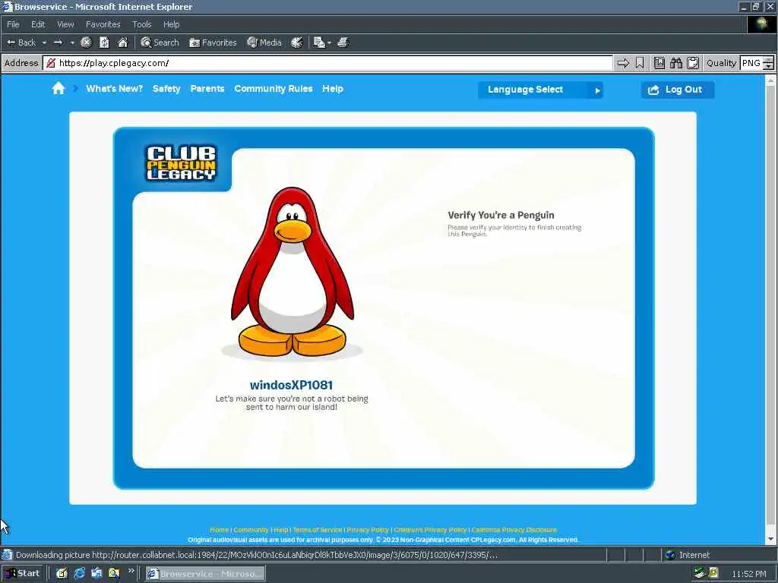Expand the quick launch overflow chevron
Image resolution: width=778 pixels, height=583 pixels.
coord(131,571)
